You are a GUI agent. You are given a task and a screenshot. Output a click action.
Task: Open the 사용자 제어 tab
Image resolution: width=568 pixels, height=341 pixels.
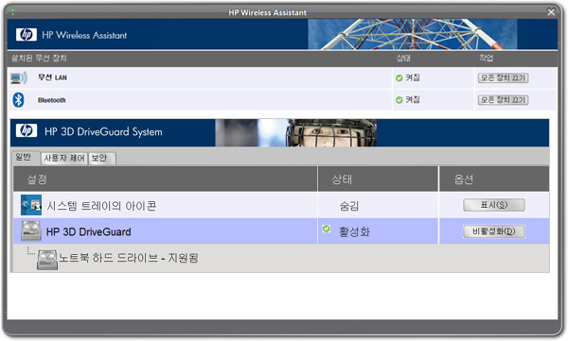click(64, 158)
